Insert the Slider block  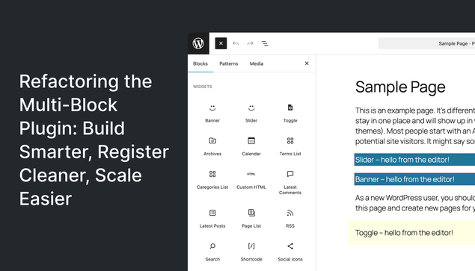[251, 113]
